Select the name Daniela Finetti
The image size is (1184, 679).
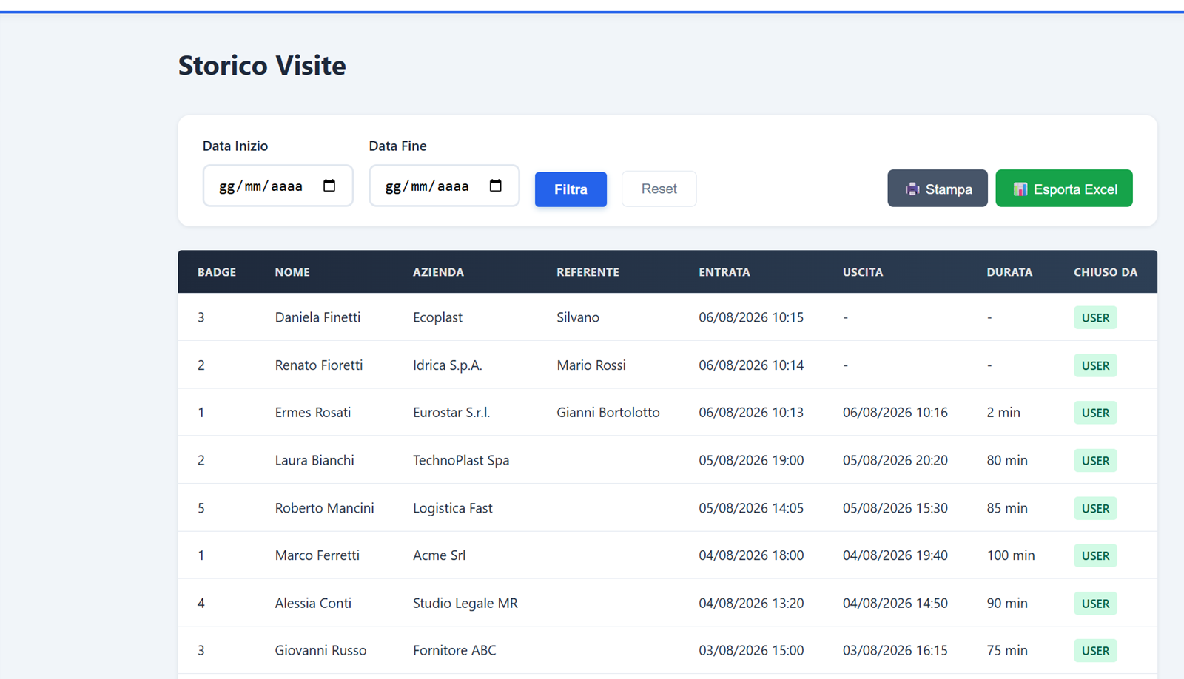[317, 317]
